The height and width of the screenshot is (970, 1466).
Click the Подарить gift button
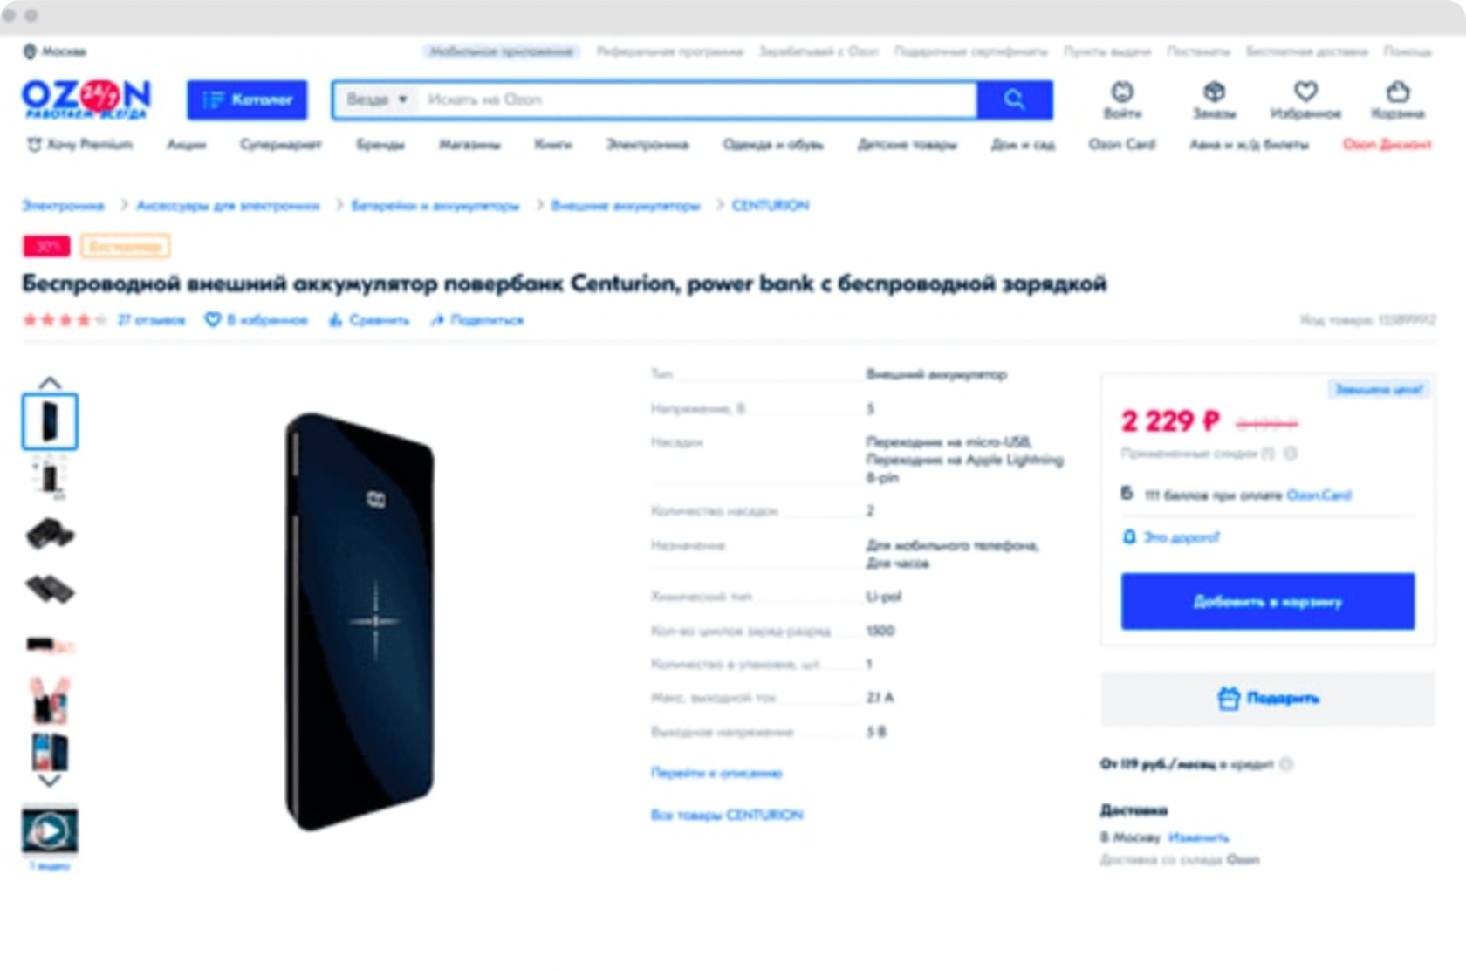click(x=1268, y=698)
